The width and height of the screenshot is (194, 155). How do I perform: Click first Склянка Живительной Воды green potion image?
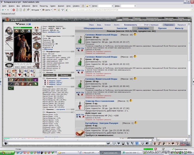tap(80, 39)
